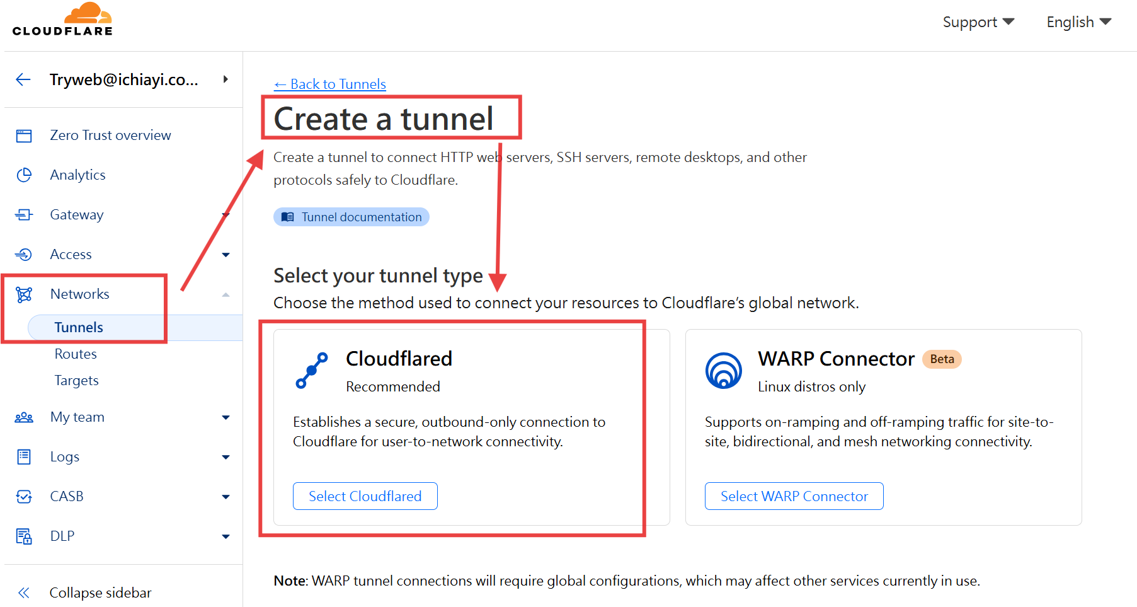Click the Analytics pie chart icon
Screen dimensions: 1137x607
point(24,175)
